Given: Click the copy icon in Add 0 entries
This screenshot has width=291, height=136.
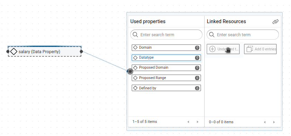Looking at the screenshot, I should (250, 49).
